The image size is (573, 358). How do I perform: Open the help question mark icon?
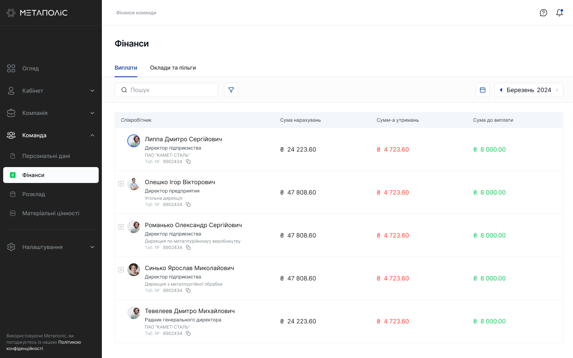point(543,13)
